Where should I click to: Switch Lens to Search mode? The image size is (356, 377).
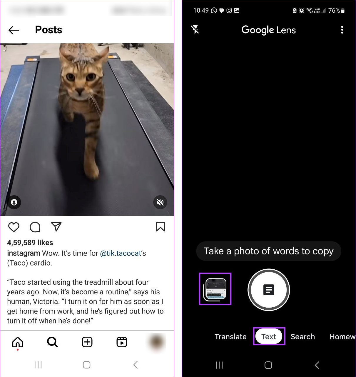[x=302, y=337]
